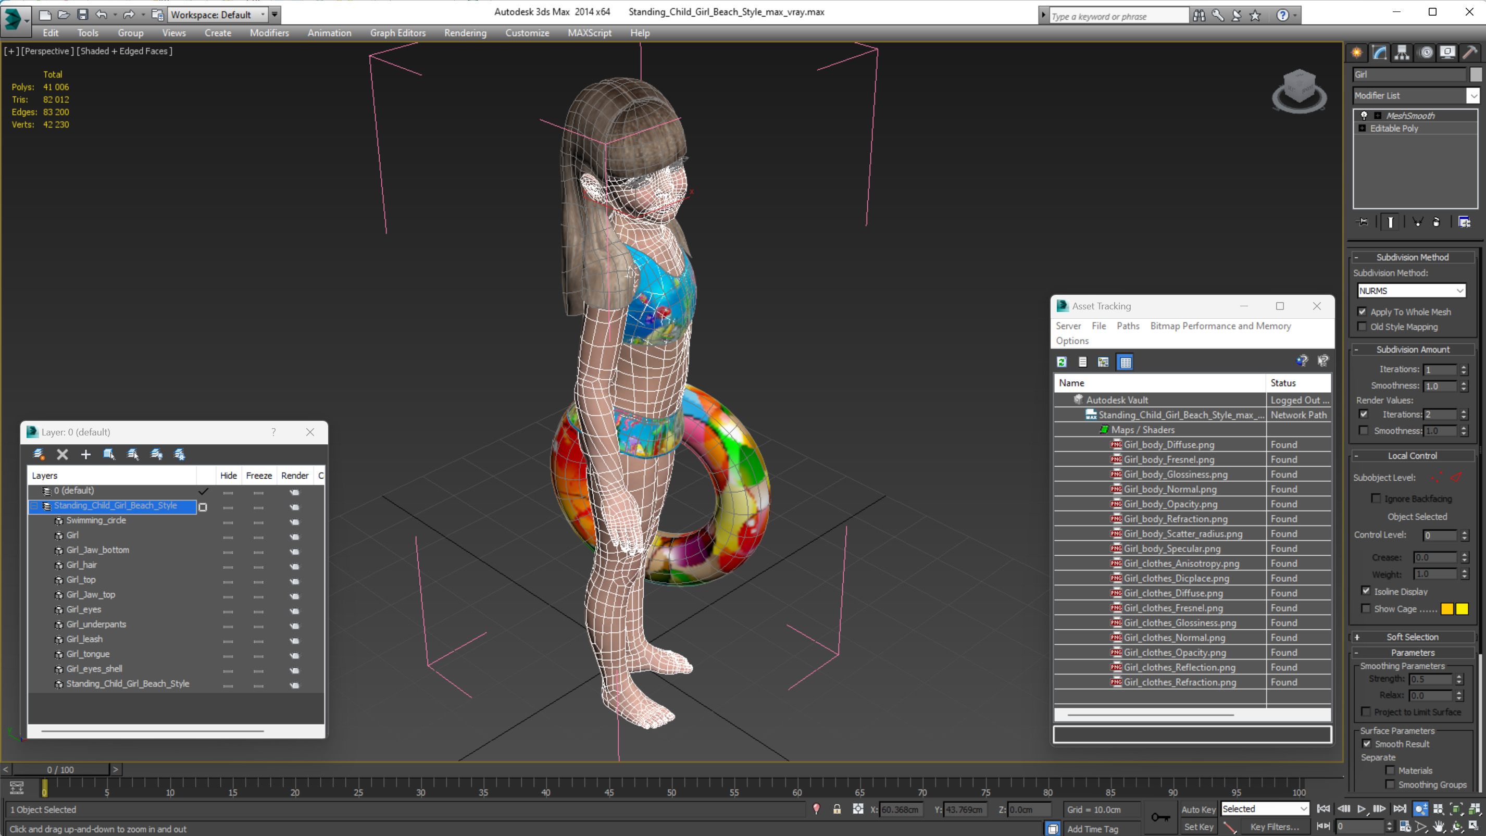The width and height of the screenshot is (1486, 836).
Task: Expand the Editable Poly stack entry
Action: tap(1362, 128)
